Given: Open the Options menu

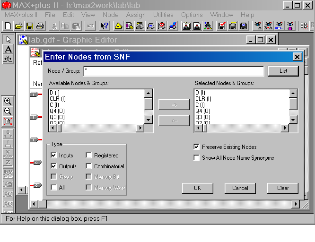Looking at the screenshot, I should point(192,15).
